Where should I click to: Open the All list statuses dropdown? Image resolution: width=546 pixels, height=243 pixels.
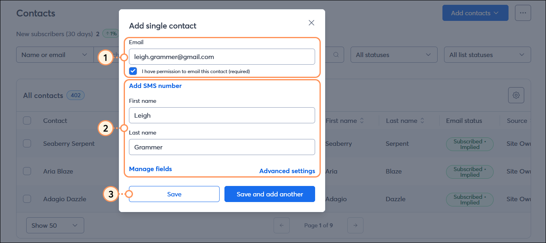point(487,55)
